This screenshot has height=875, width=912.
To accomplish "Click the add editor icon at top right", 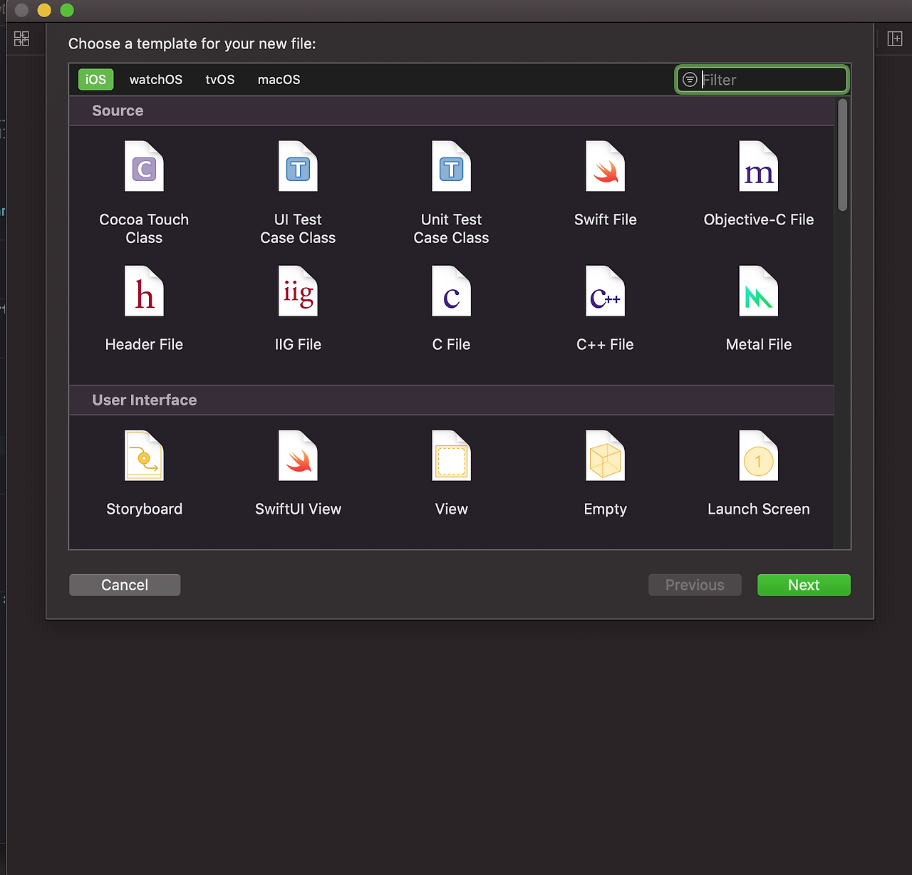I will coord(895,38).
